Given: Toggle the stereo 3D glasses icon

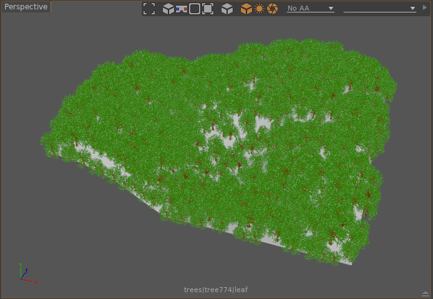Looking at the screenshot, I should 182,9.
